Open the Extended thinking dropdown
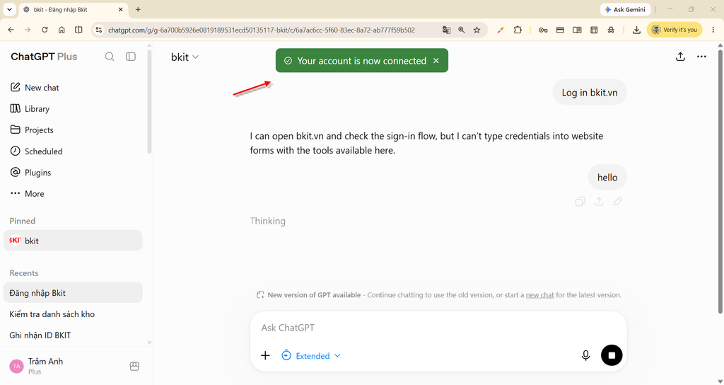 coord(311,355)
